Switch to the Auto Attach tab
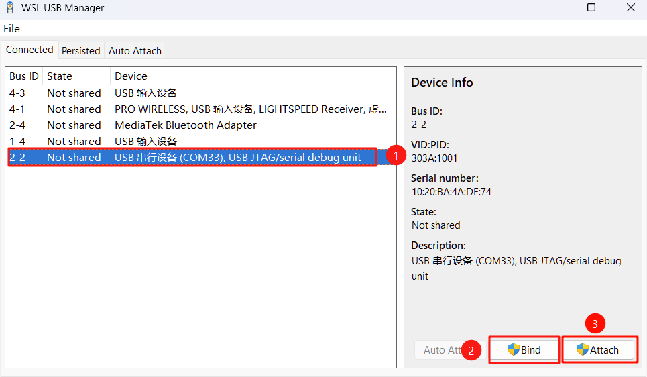 point(135,50)
